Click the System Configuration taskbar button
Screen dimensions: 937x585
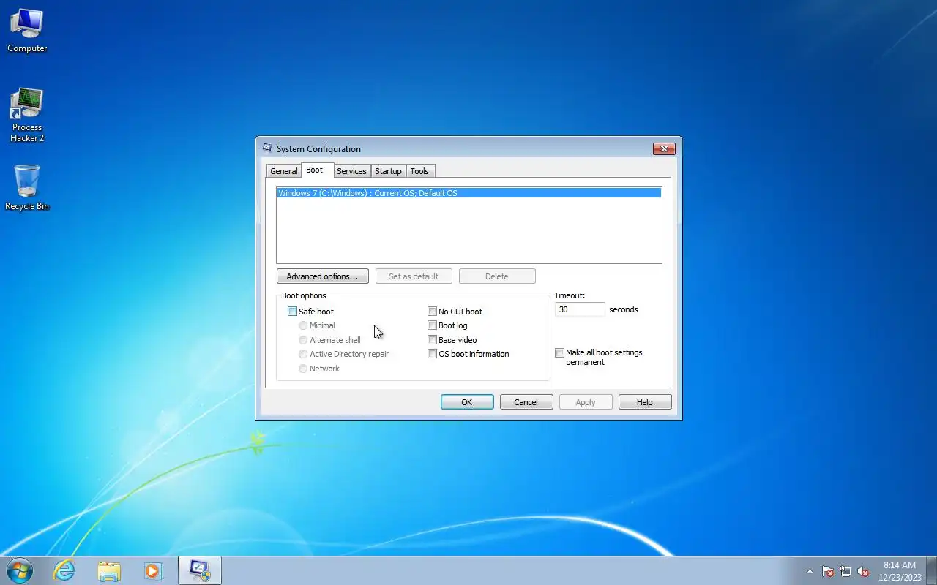[200, 570]
